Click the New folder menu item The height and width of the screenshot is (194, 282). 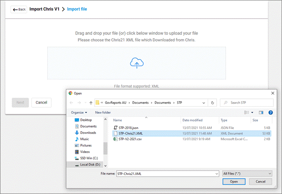tap(103, 112)
